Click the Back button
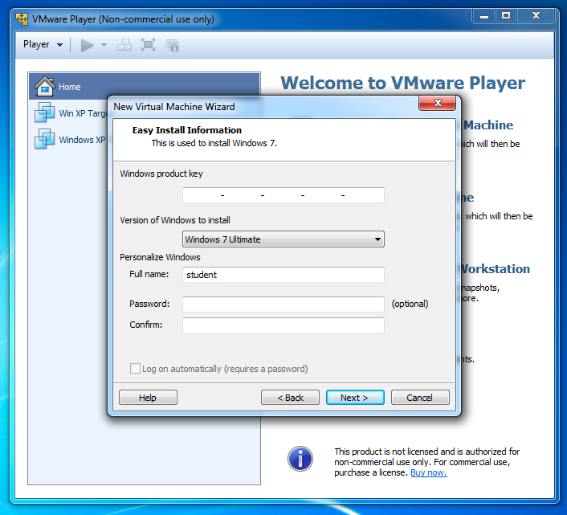The image size is (567, 515). [x=290, y=398]
